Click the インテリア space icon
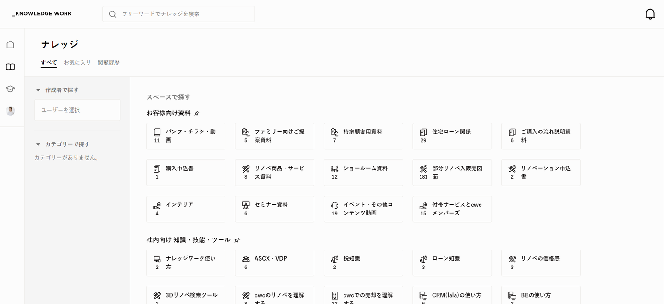Image resolution: width=664 pixels, height=304 pixels. tap(157, 205)
